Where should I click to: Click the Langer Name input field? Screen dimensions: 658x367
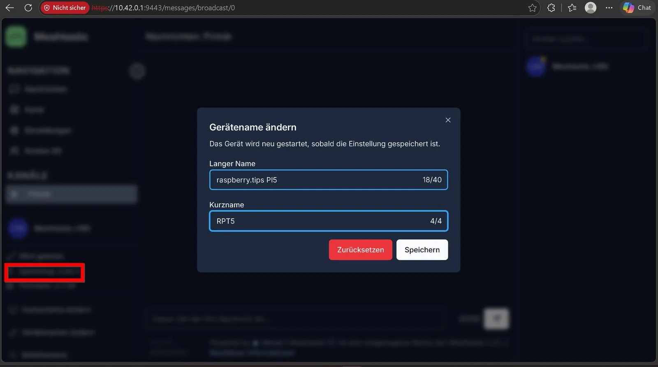tap(329, 180)
